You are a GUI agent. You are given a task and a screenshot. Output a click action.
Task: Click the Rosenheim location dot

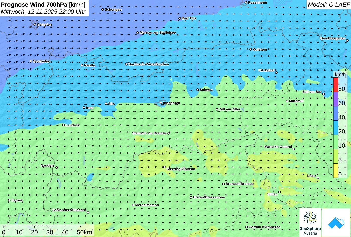pos(246,2)
